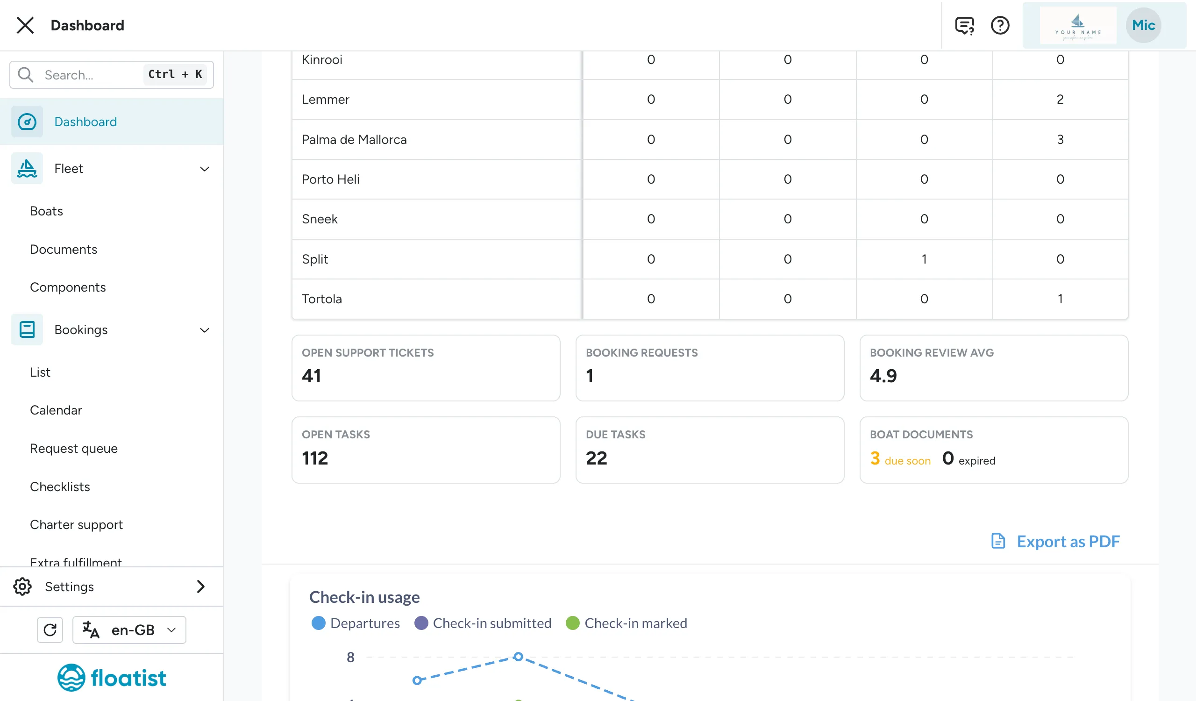Click the Fleet sailboat icon
The image size is (1196, 701).
coord(27,169)
